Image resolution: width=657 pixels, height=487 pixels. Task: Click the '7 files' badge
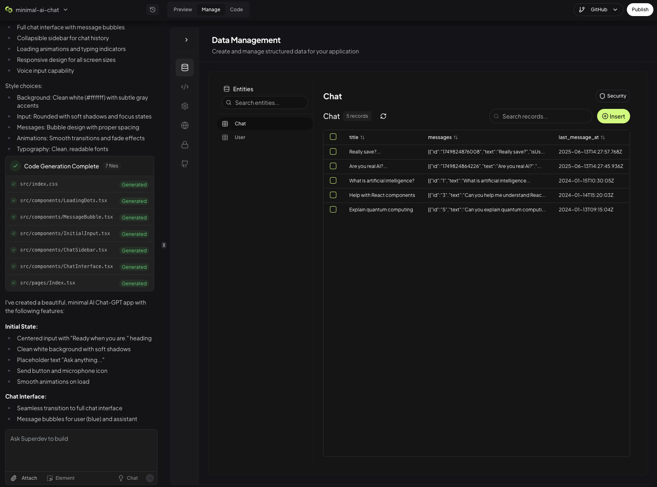coord(112,166)
